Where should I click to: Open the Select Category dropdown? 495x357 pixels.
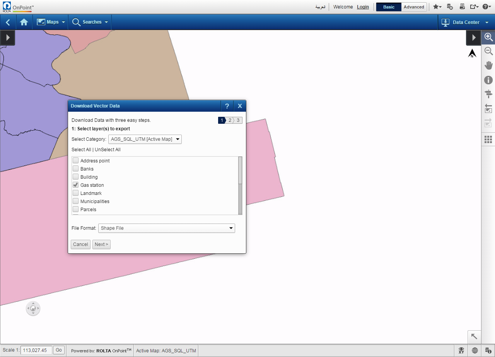pyautogui.click(x=145, y=139)
